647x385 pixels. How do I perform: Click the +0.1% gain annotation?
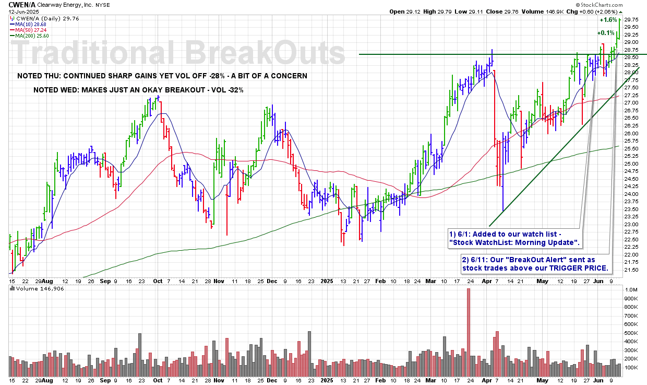pyautogui.click(x=606, y=33)
